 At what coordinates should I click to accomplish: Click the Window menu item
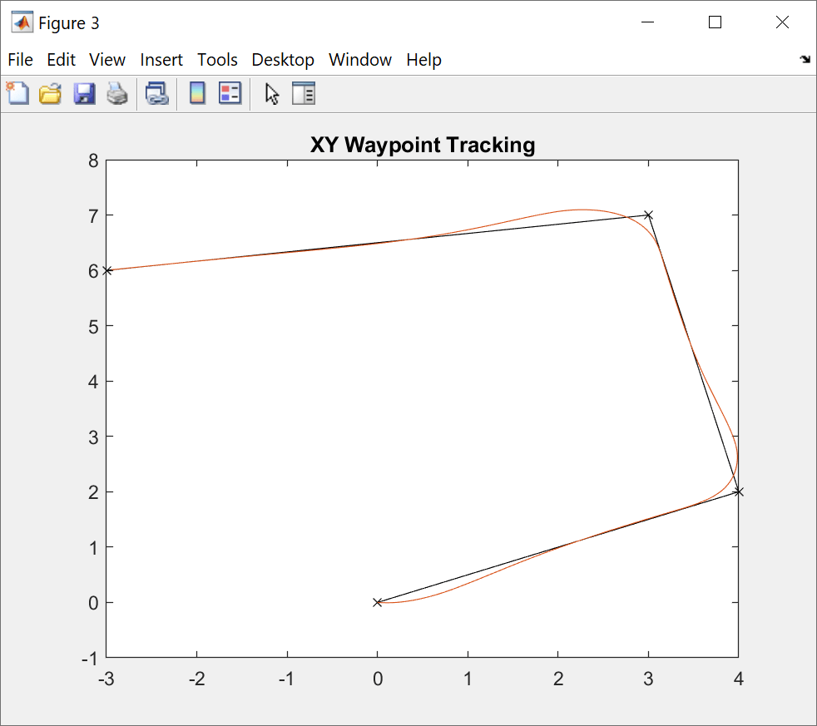tap(359, 60)
